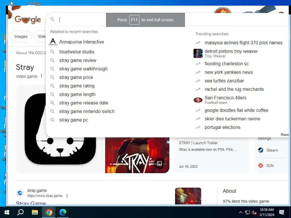Click Troy Weaver photo thumbnail

coord(198,53)
